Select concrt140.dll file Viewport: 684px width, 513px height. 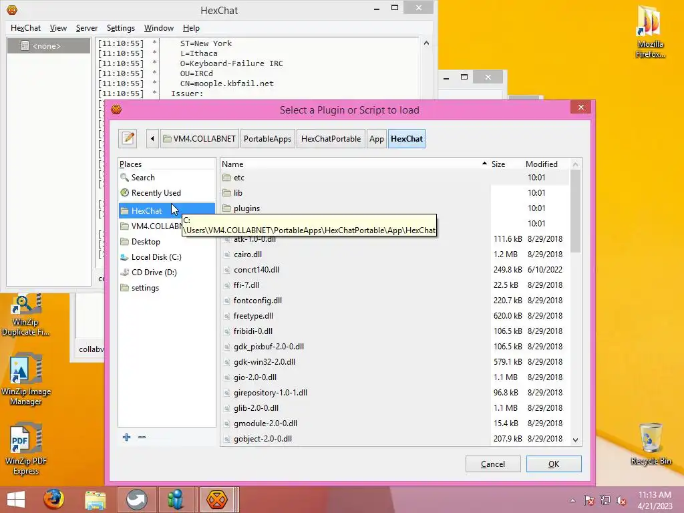(395, 270)
